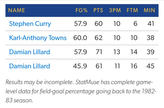Click the 13 three-pointers made cell
Image resolution: width=164 pixels, height=108 pixels.
point(117,52)
